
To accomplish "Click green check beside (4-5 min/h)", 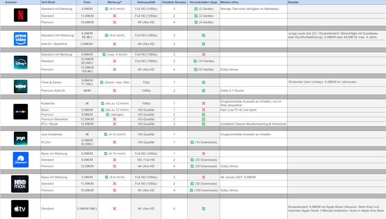I will point(106,9).
